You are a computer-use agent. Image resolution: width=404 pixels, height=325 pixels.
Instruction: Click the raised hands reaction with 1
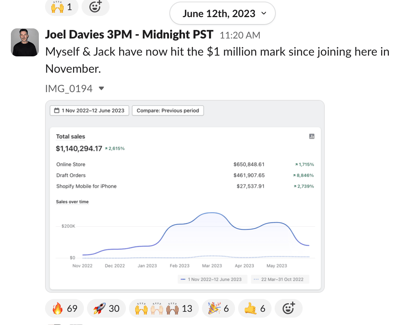61,6
